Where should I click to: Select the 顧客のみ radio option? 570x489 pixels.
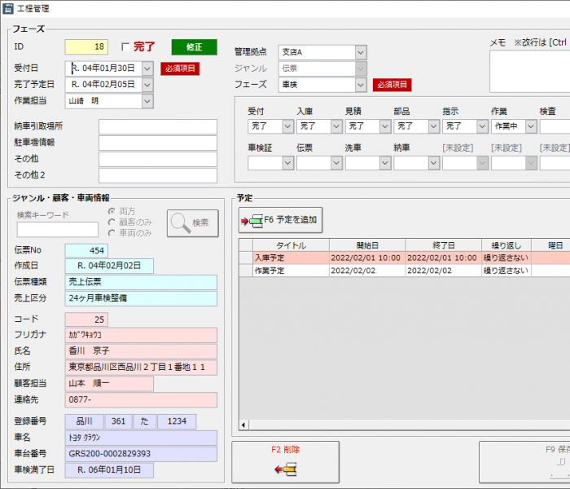point(112,222)
